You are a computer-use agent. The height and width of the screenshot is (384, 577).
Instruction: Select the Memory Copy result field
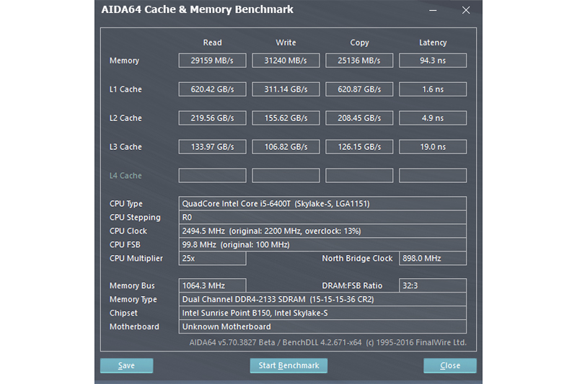pos(359,61)
